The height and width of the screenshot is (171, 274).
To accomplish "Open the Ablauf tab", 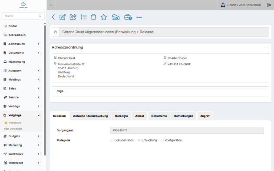I will (140, 116).
